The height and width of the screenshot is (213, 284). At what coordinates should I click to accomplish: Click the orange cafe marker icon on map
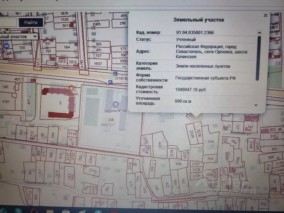point(71,88)
